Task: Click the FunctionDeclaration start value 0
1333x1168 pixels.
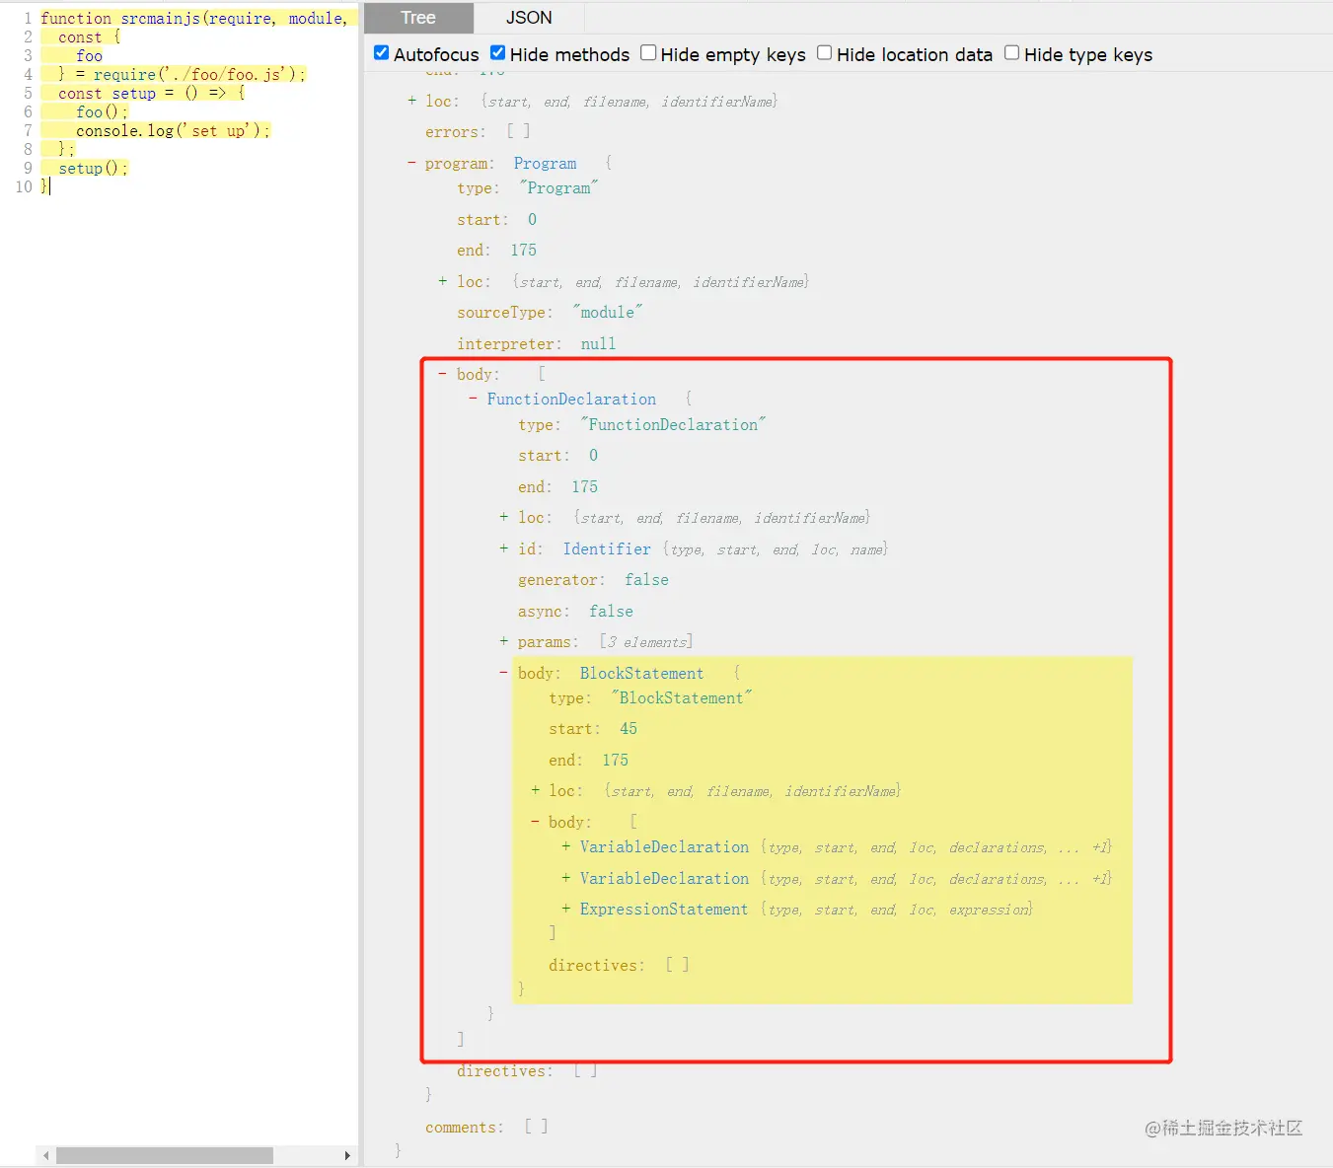Action: pyautogui.click(x=593, y=455)
